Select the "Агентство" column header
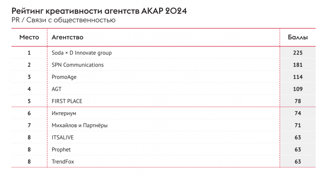 click(x=68, y=37)
